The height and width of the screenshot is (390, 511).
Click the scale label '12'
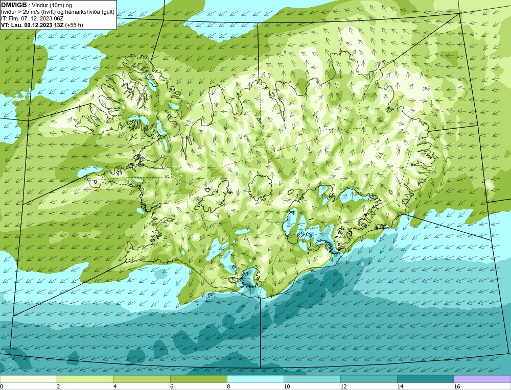343,386
